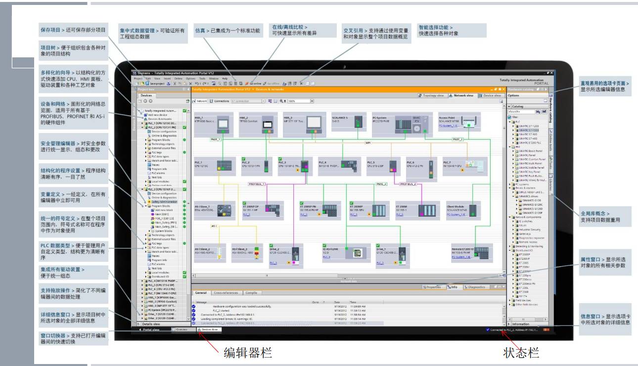Screen dimensions: 638x366
Task: Click the PLC_7 IM 154-8 F-CPU device image
Action: [474, 166]
